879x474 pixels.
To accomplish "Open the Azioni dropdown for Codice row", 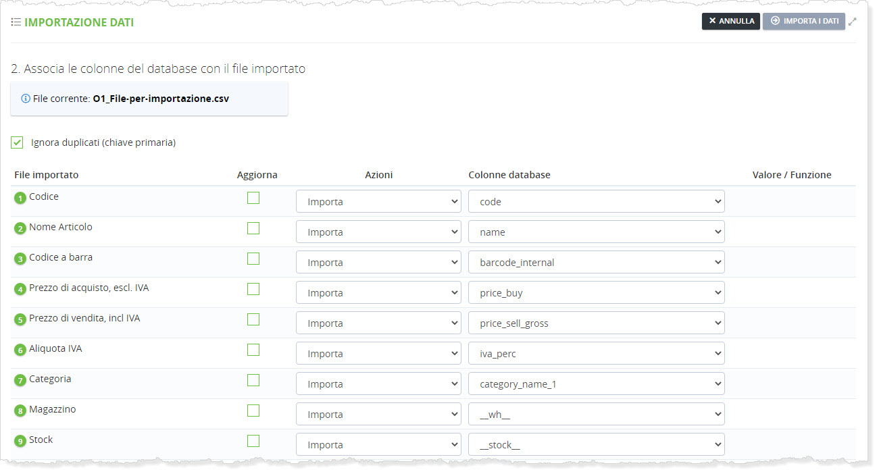I will click(378, 202).
